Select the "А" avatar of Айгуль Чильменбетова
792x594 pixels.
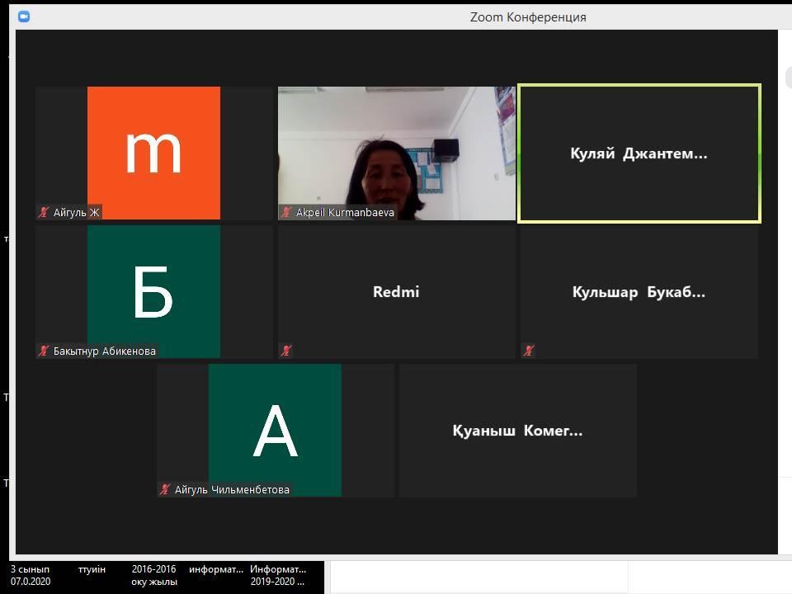(275, 429)
